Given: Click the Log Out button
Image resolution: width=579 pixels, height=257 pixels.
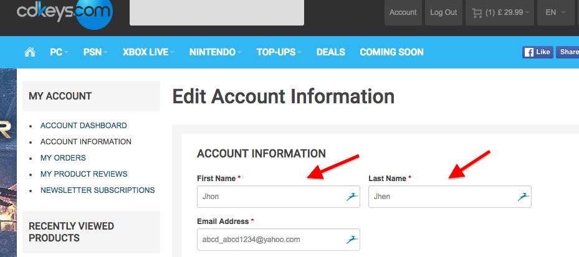Looking at the screenshot, I should click(x=443, y=12).
